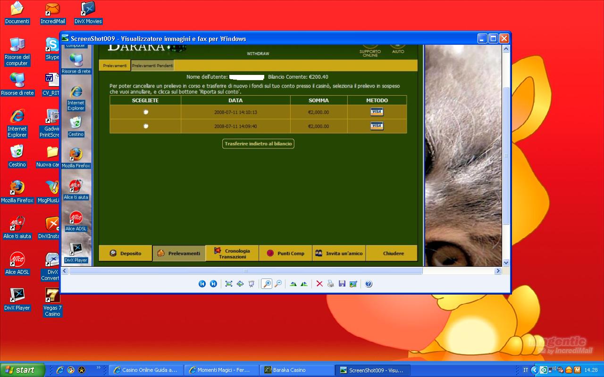Click the IT language indicator in tray
Screen dimensions: 604x377
526,370
